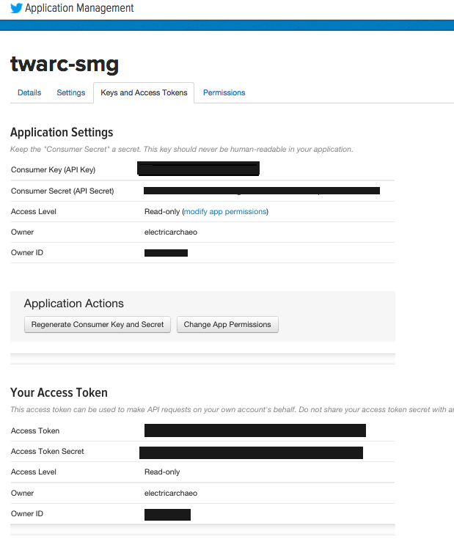The height and width of the screenshot is (539, 454).
Task: Follow the modify app permissions link
Action: click(x=225, y=211)
